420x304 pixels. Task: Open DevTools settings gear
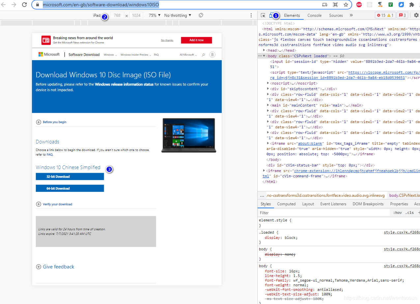[x=416, y=15]
